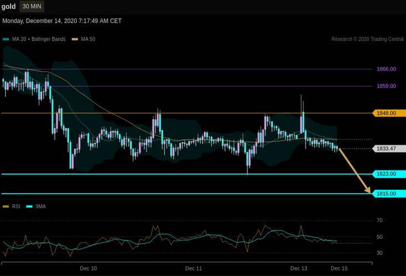This screenshot has width=406, height=276.
Task: Click the RSI 70 level label
Action: pyautogui.click(x=379, y=220)
